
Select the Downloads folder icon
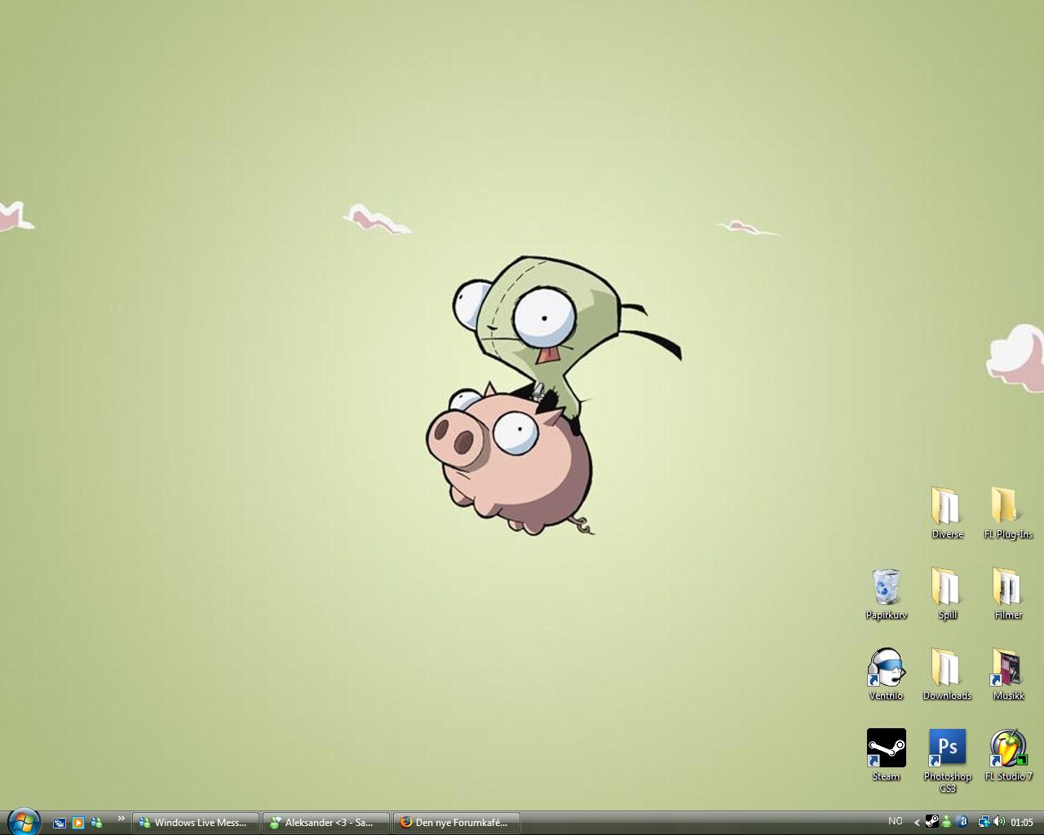(x=947, y=675)
